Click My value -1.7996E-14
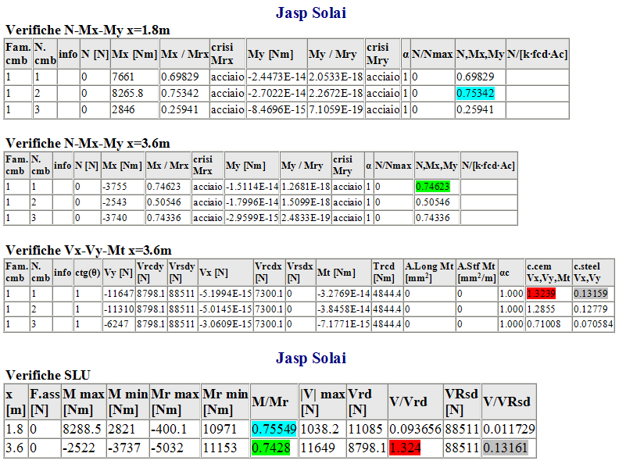The height and width of the screenshot is (464, 619). point(252,202)
